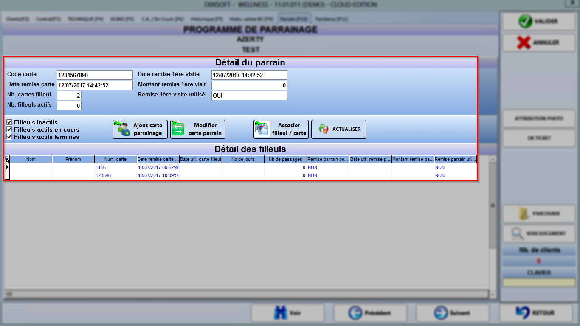Switch to the Parrain tab
Viewport: 580px width, 326px height.
[x=294, y=19]
